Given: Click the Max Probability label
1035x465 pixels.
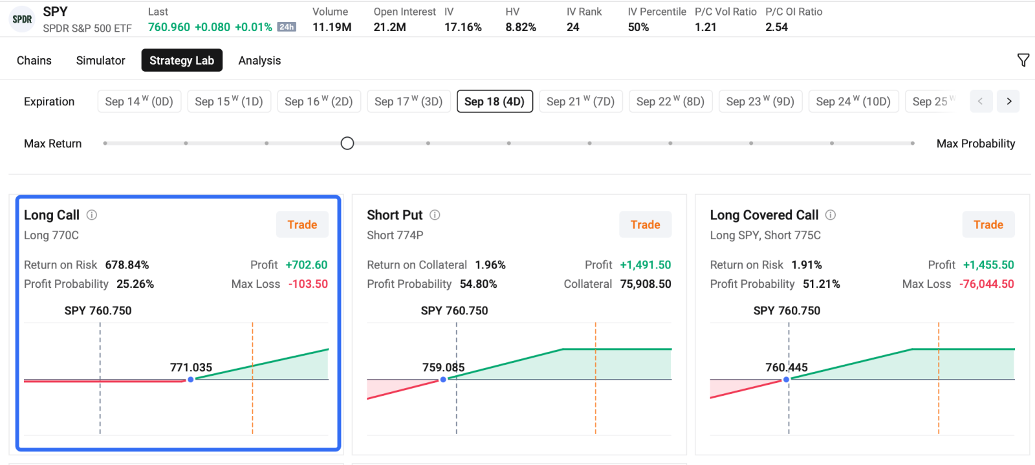Looking at the screenshot, I should coord(975,144).
